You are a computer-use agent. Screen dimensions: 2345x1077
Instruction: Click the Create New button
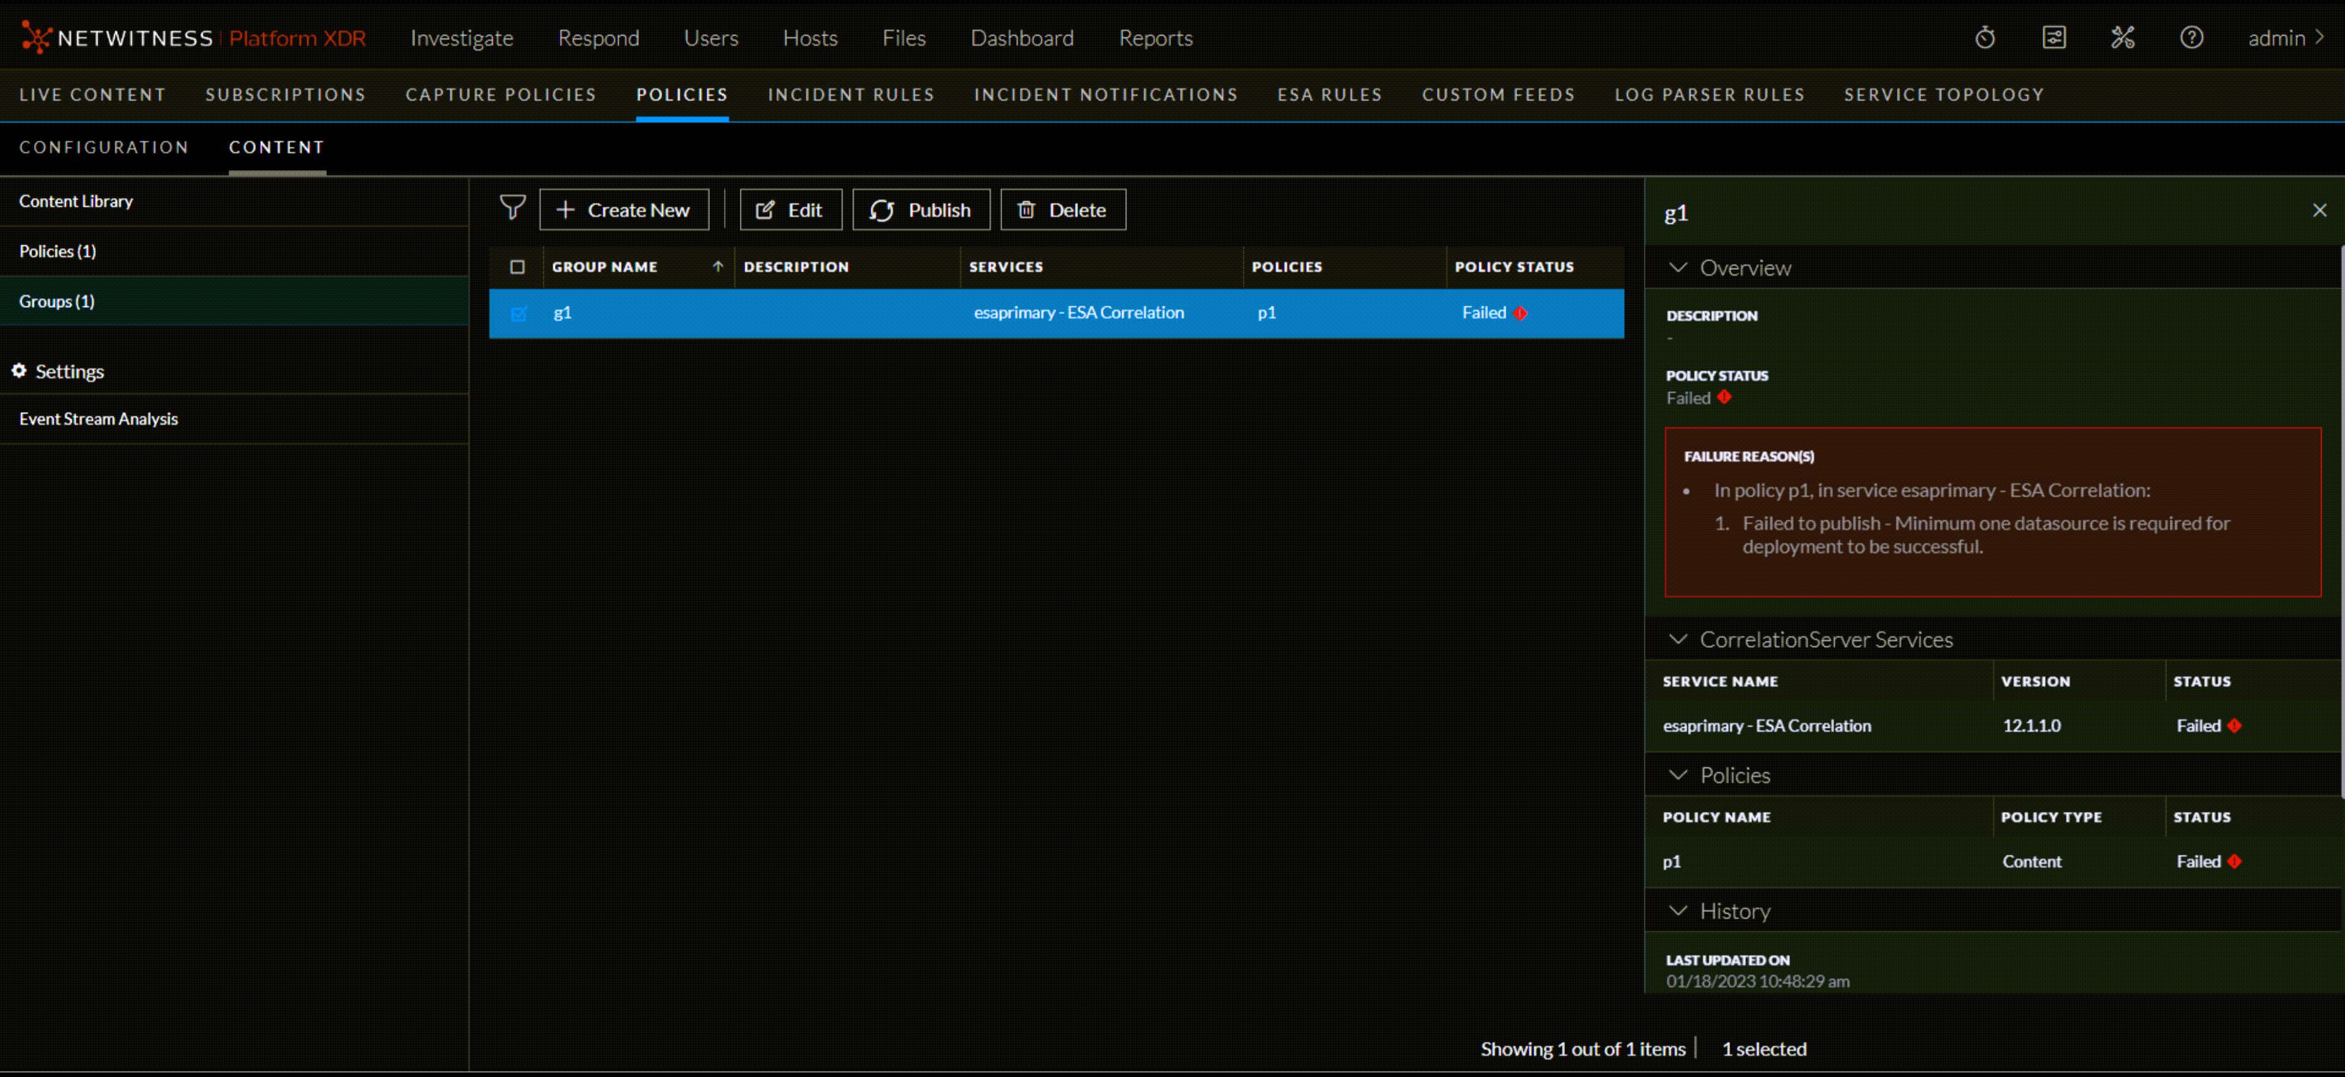pyautogui.click(x=624, y=210)
